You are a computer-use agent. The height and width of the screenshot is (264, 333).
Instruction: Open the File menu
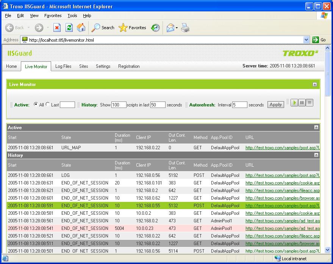pyautogui.click(x=8, y=16)
